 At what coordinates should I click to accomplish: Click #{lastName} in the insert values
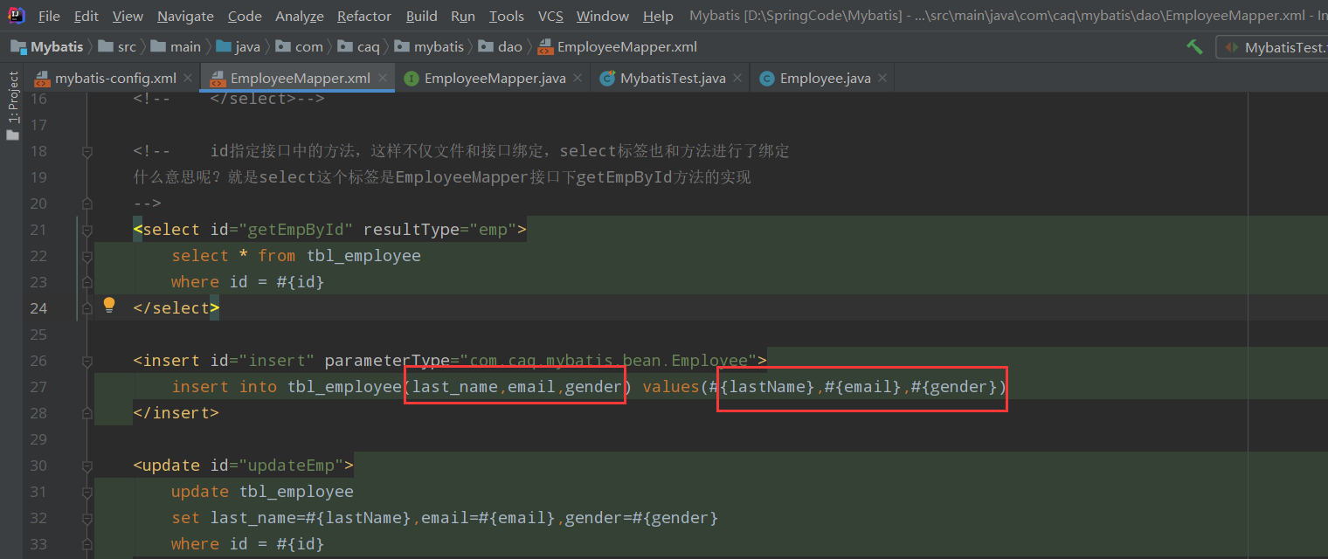coord(762,387)
